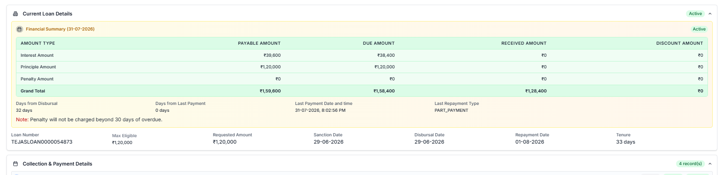Click the Current Loan Details heading

(47, 14)
